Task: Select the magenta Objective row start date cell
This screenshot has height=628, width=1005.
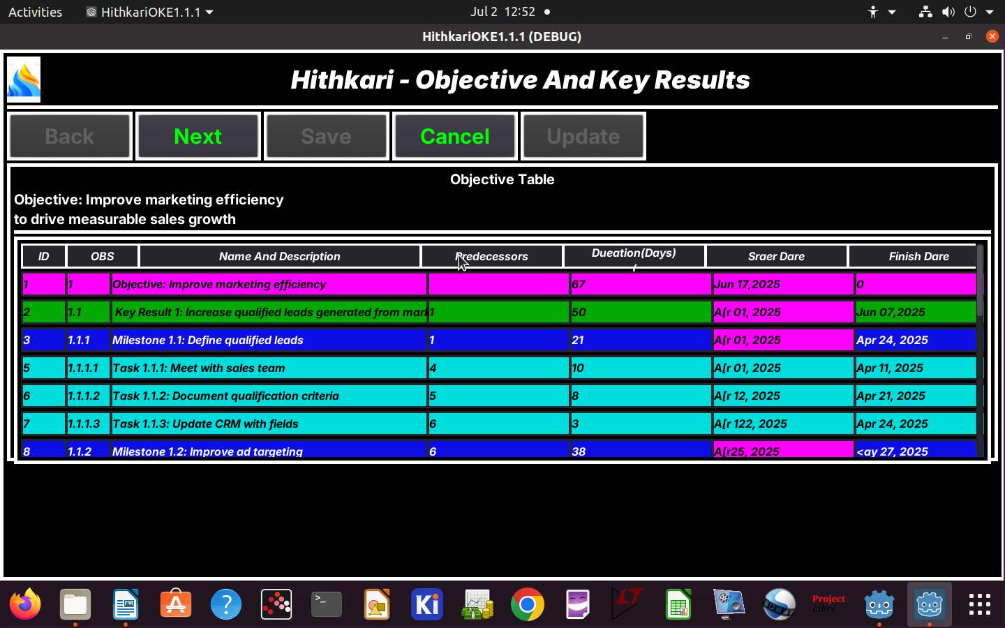Action: (782, 284)
